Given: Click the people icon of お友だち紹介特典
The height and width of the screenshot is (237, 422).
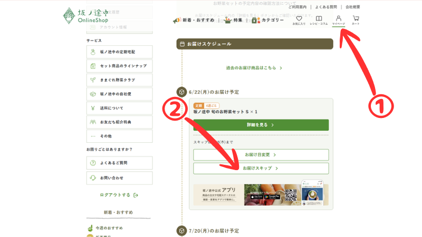Looking at the screenshot, I should click(93, 122).
